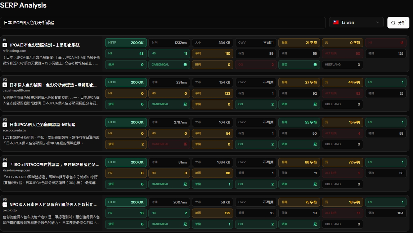Click the 291ms load time cell
Screen dimensions: 413x233
pos(169,82)
